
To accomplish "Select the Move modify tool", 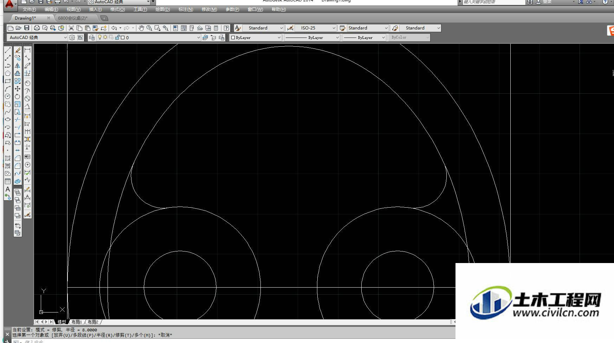I will [x=18, y=89].
